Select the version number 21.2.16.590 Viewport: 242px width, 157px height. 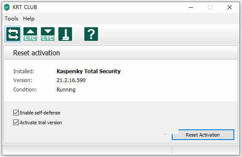coord(71,80)
